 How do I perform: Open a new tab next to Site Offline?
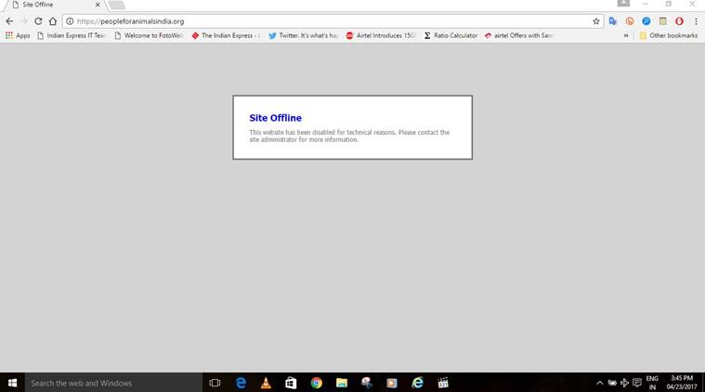(117, 5)
